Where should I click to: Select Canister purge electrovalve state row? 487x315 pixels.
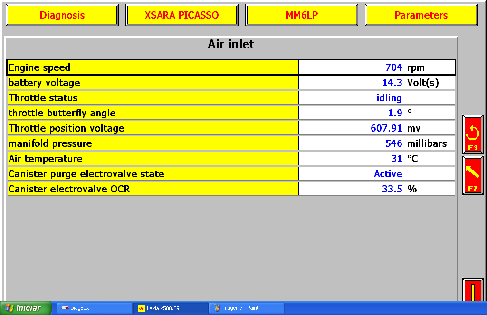point(153,174)
